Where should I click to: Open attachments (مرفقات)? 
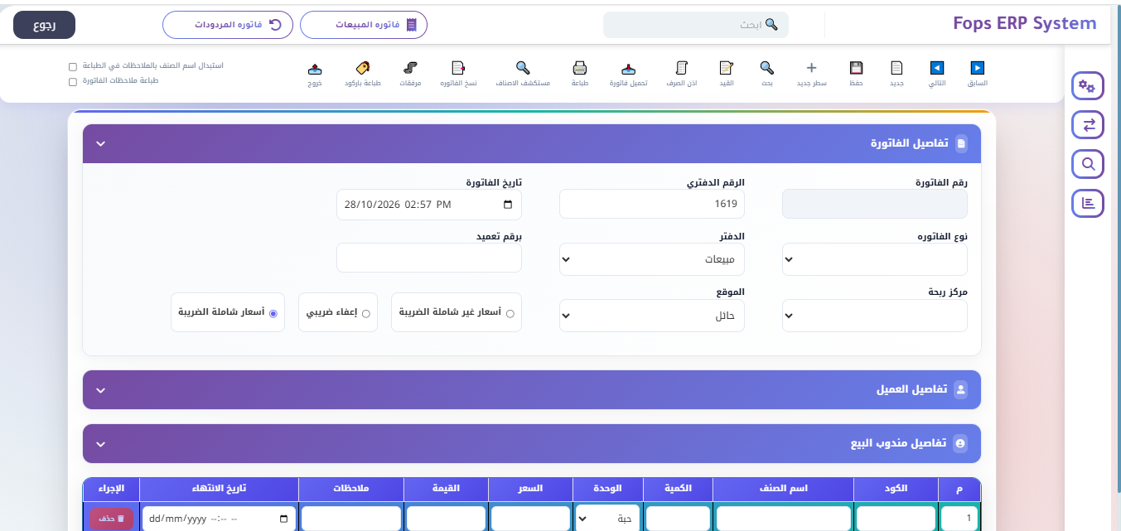point(411,74)
